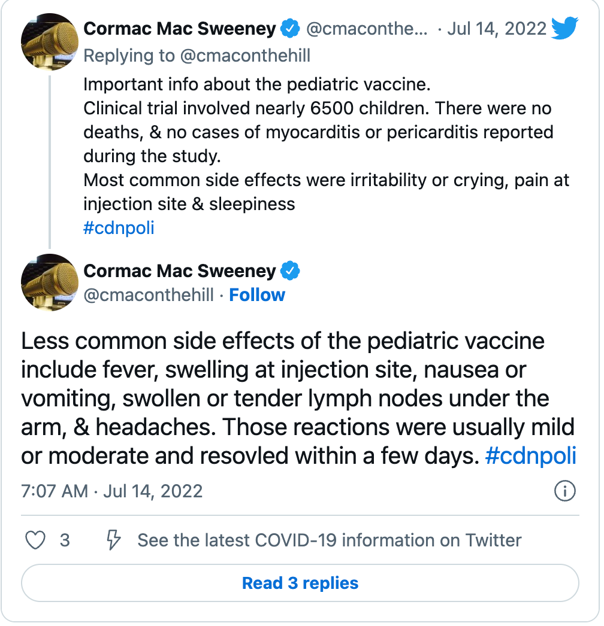Click the main tweet text about side effects
The height and width of the screenshot is (626, 604).
click(x=298, y=399)
